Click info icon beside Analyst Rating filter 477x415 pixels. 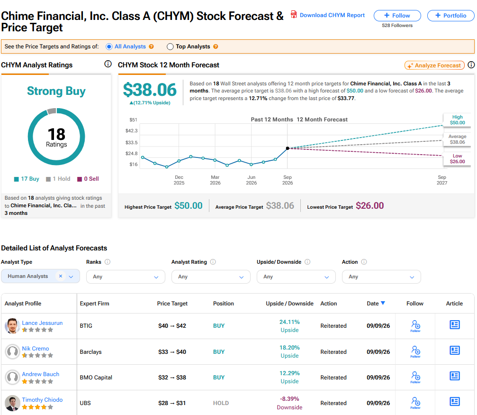click(x=213, y=262)
